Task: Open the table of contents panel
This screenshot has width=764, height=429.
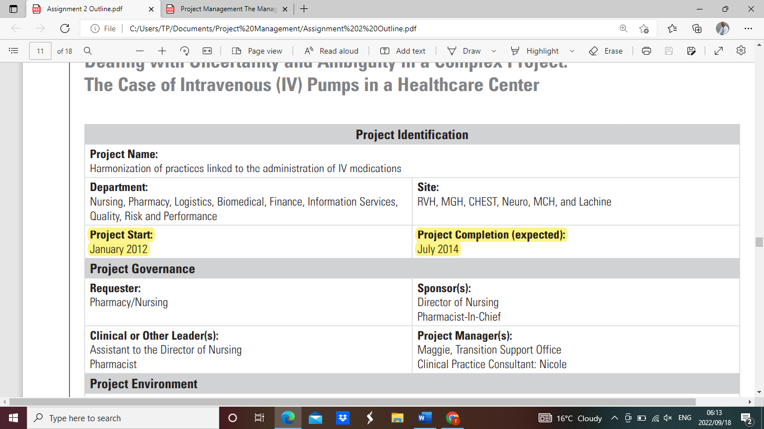Action: 13,51
